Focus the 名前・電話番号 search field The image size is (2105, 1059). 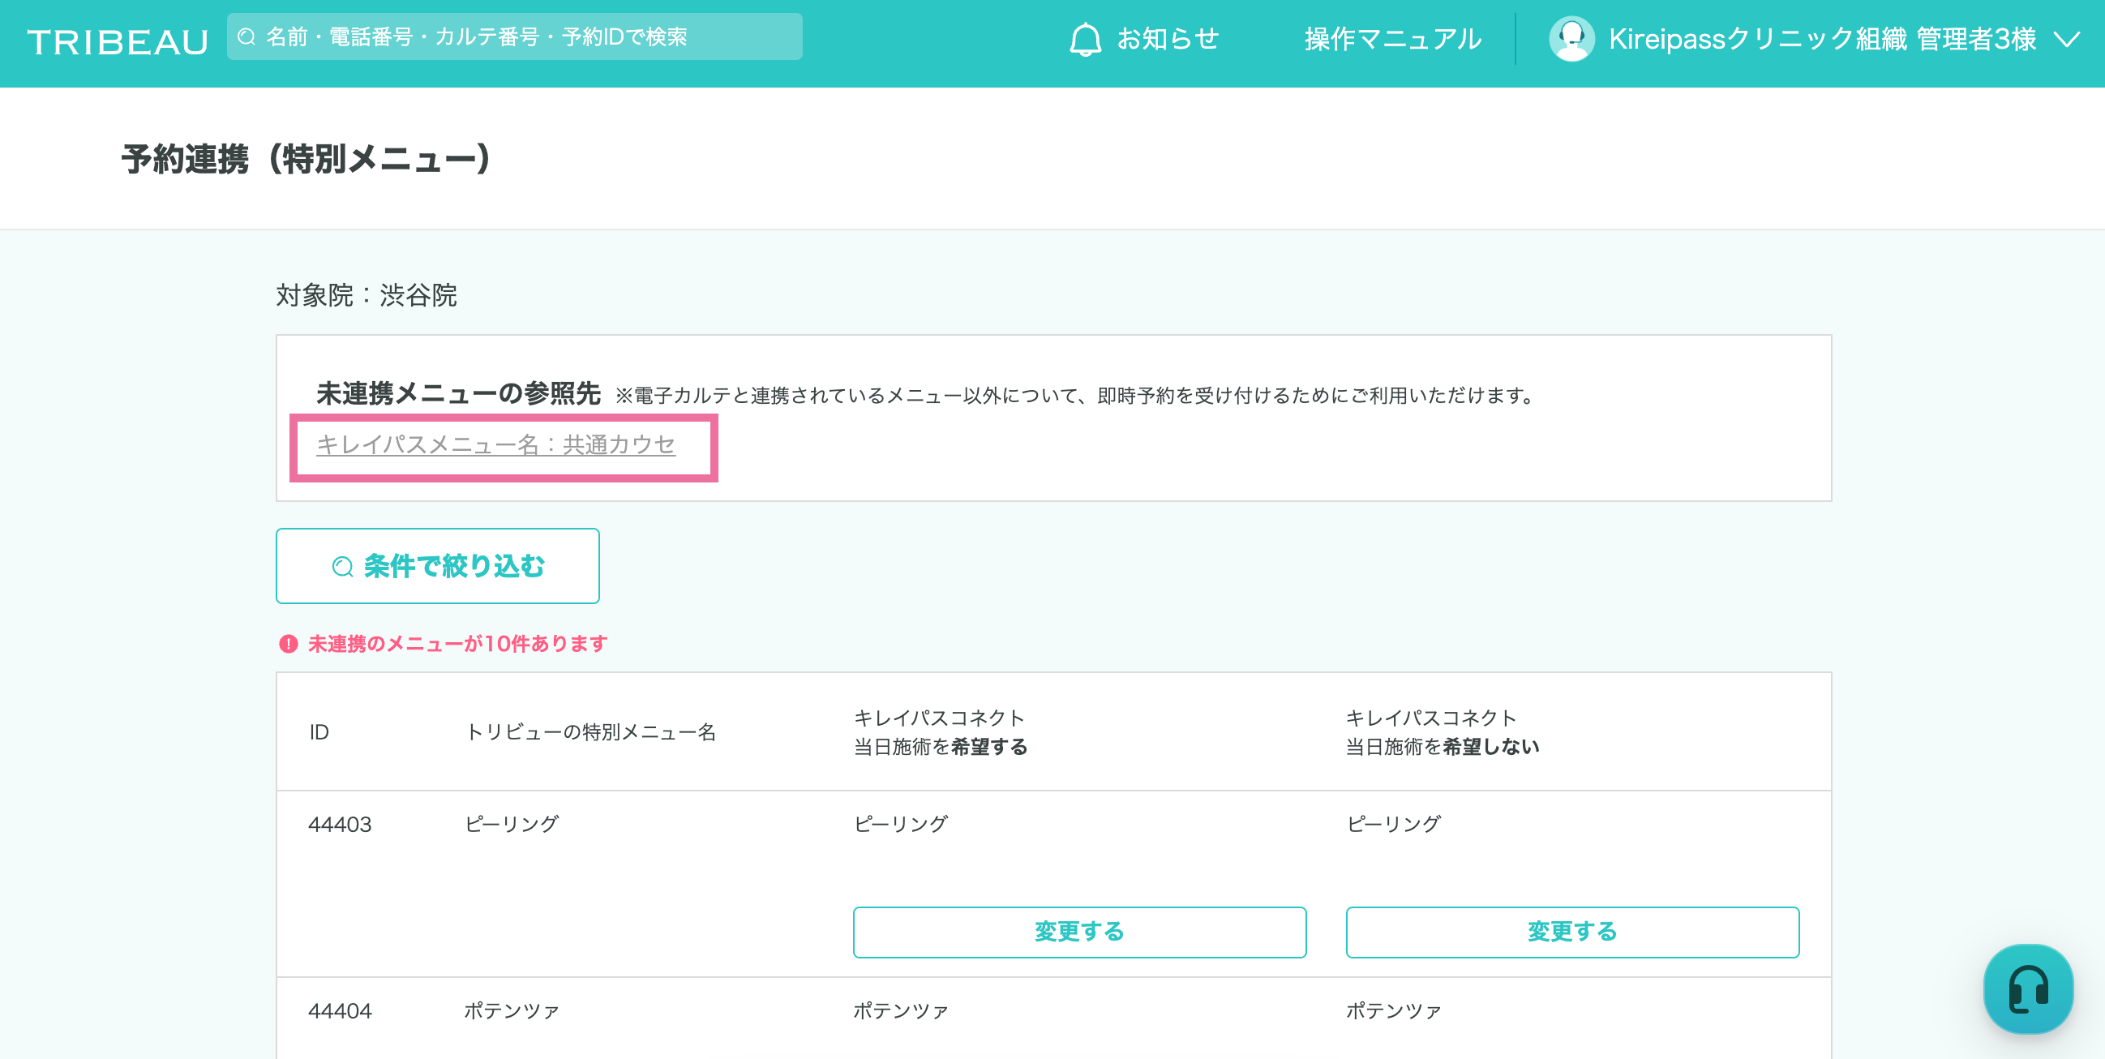515,36
